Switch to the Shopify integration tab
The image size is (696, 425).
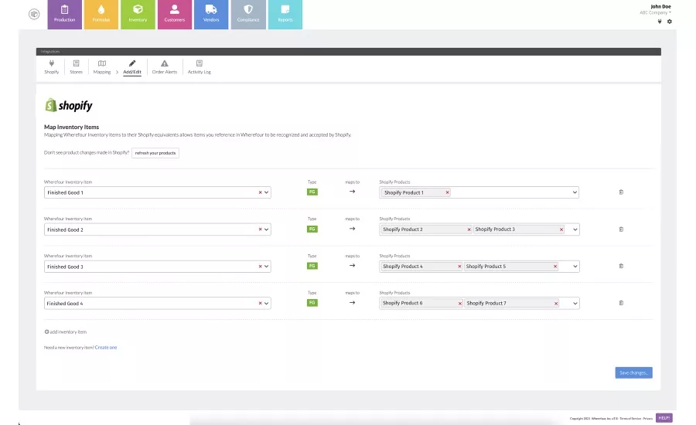pos(52,67)
